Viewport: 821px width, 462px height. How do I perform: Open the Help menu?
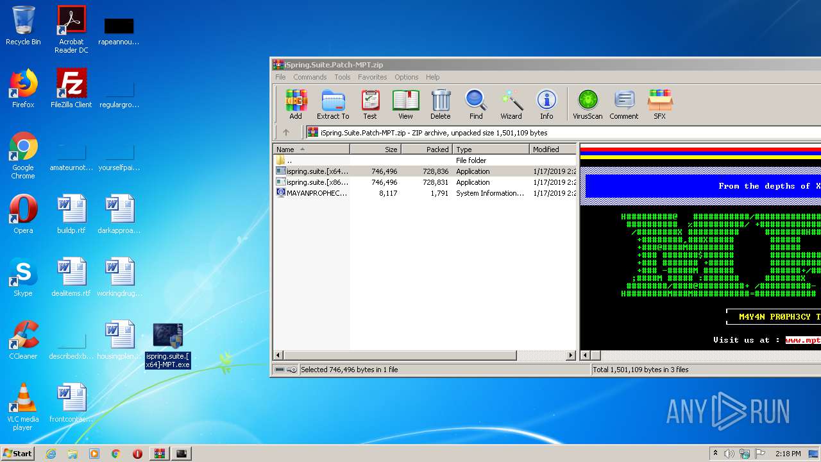[433, 77]
